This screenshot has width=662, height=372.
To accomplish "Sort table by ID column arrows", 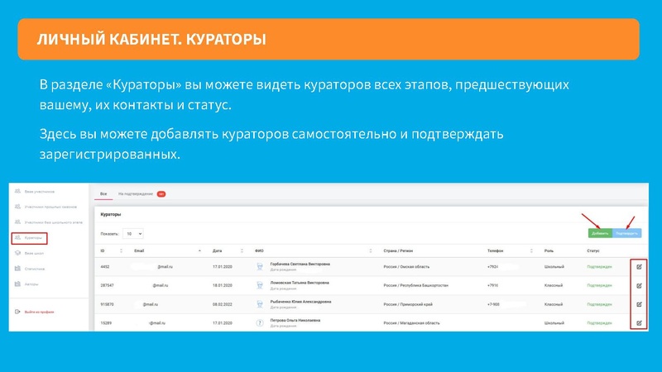I will click(121, 250).
